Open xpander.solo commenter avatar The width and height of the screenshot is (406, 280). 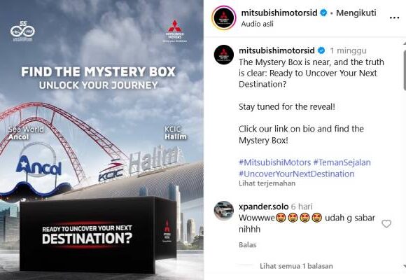pyautogui.click(x=224, y=211)
